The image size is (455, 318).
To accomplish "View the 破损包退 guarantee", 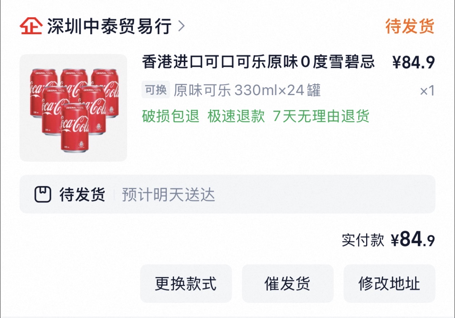I will [170, 116].
